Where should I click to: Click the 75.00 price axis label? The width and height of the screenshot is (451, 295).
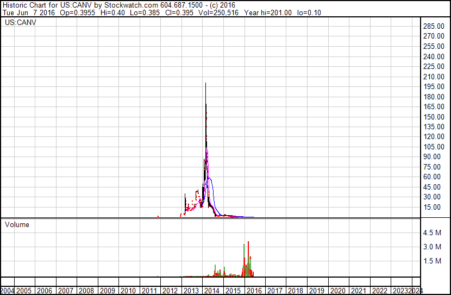pyautogui.click(x=432, y=167)
